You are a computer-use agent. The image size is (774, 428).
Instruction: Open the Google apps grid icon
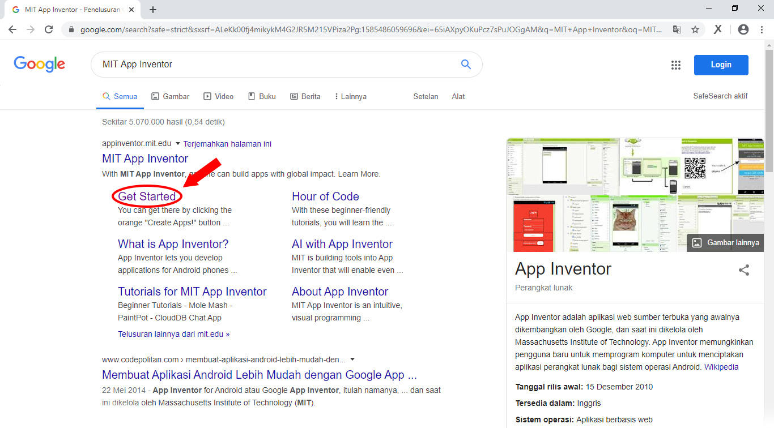click(675, 65)
